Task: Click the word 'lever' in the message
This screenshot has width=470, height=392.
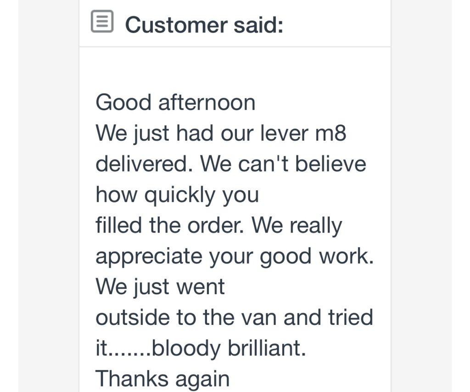Action: point(284,133)
